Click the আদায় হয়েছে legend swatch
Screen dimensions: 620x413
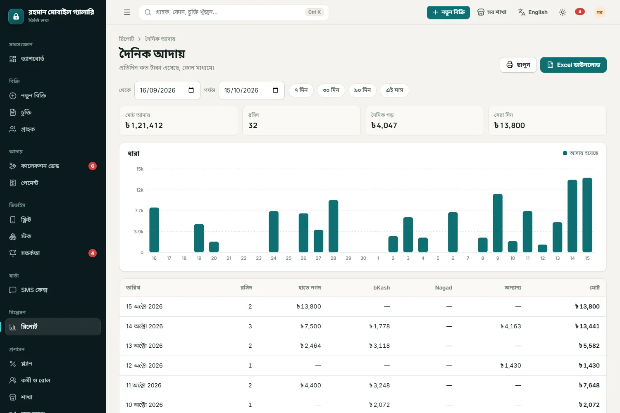coord(565,153)
